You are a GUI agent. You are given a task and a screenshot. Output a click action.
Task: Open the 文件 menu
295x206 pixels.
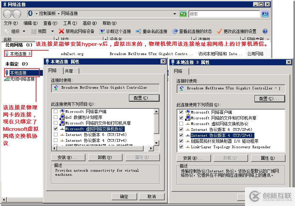11,23
